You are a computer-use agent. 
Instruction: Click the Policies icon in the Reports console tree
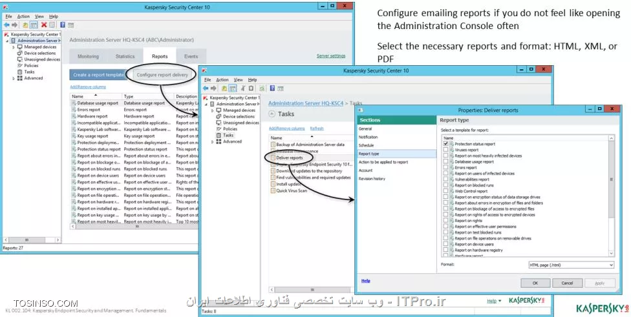(x=19, y=65)
